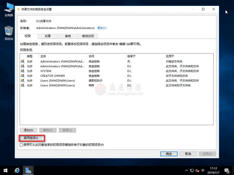Click the 更改(C) owner link
This screenshot has height=175, width=234.
(x=102, y=28)
